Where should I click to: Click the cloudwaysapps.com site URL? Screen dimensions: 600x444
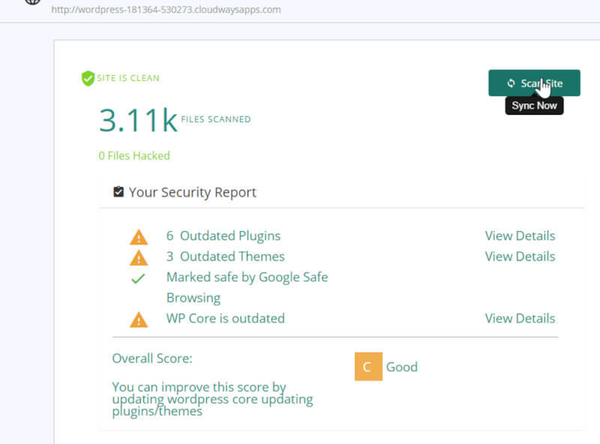click(166, 10)
